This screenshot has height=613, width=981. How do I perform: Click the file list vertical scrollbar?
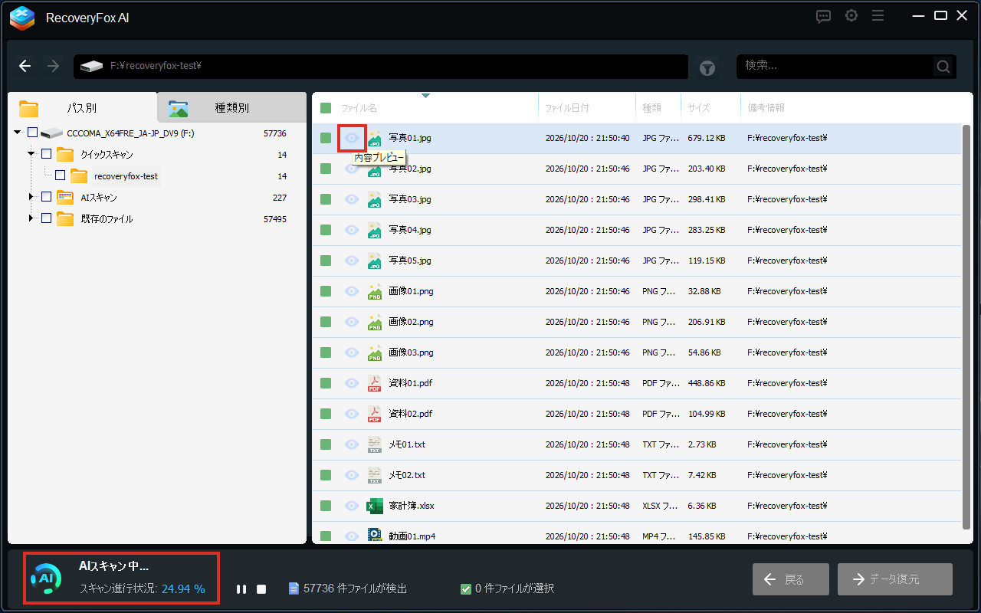966,326
